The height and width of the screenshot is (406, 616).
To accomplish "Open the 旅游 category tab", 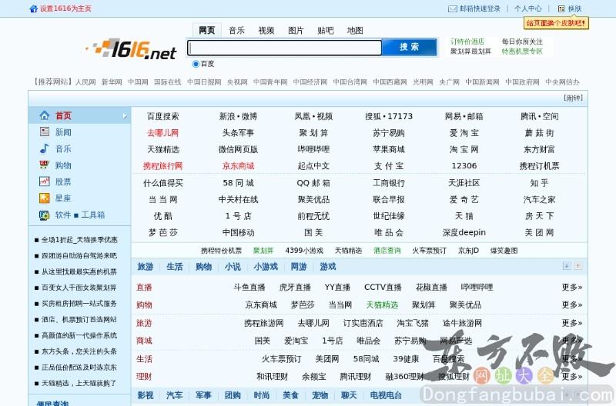I will click(145, 267).
